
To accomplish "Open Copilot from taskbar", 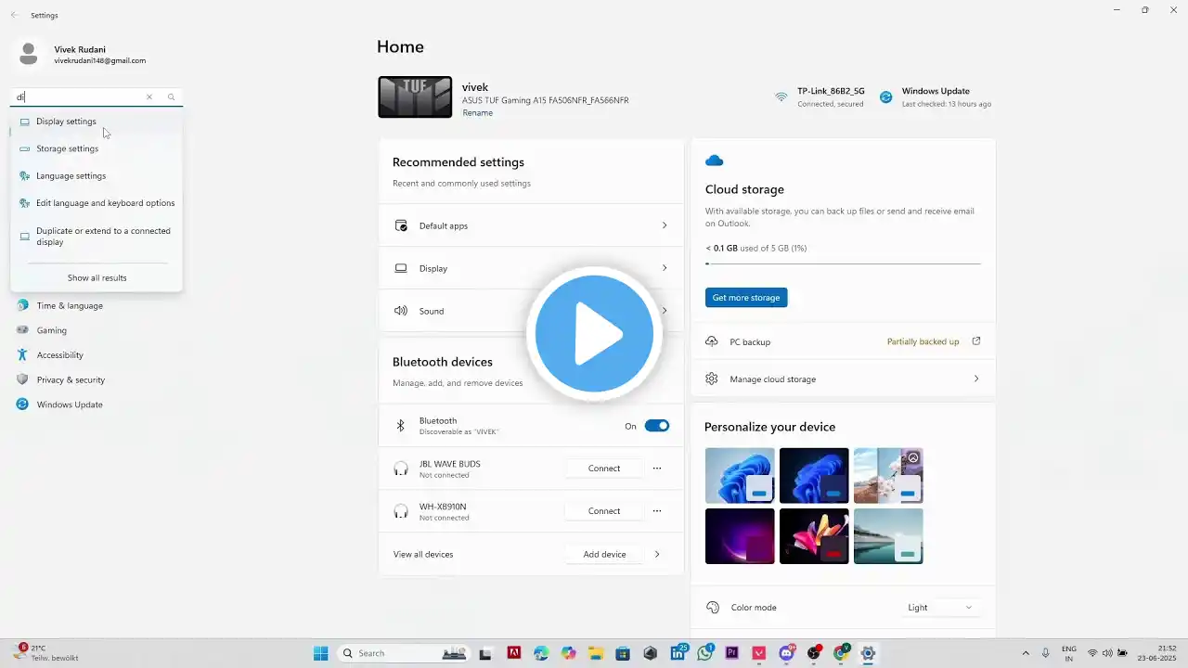I will click(568, 653).
